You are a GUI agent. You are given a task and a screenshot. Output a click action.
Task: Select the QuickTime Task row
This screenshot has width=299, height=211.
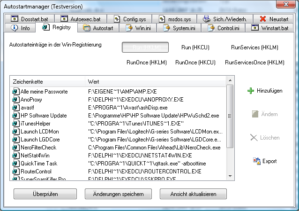(39, 163)
